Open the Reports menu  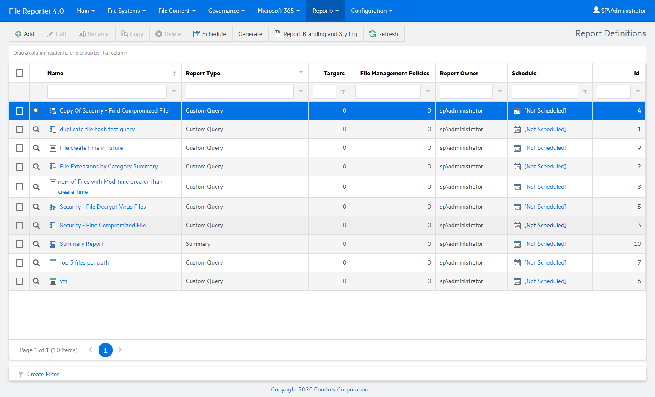coord(325,11)
